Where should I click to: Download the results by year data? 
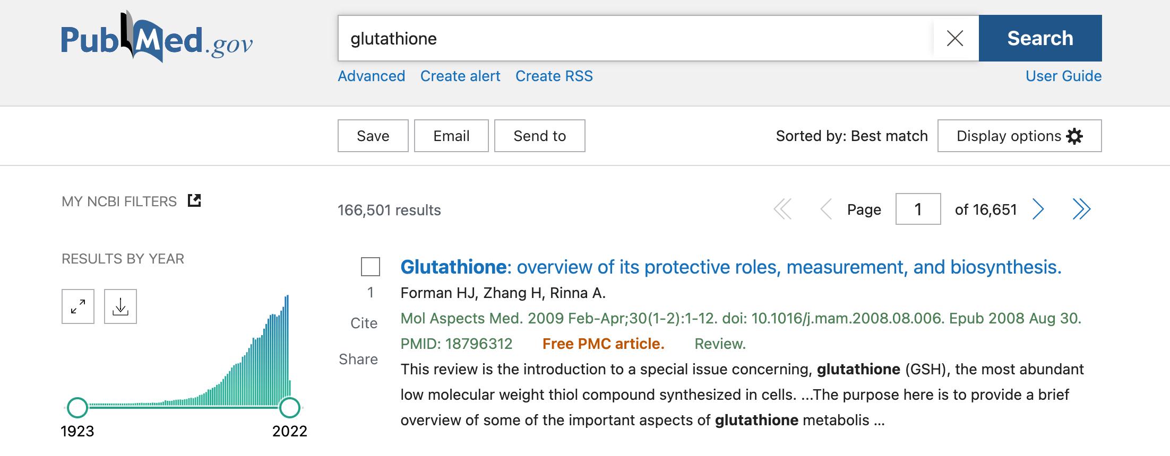point(121,306)
